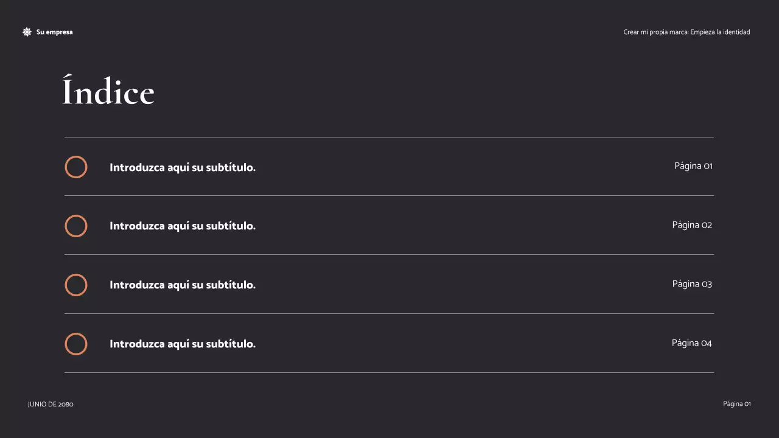The width and height of the screenshot is (779, 438).
Task: Select the "Índice" title heading
Action: pos(108,92)
